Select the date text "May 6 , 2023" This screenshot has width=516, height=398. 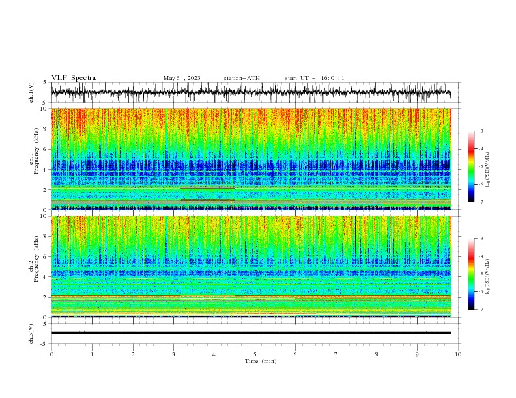pos(182,78)
